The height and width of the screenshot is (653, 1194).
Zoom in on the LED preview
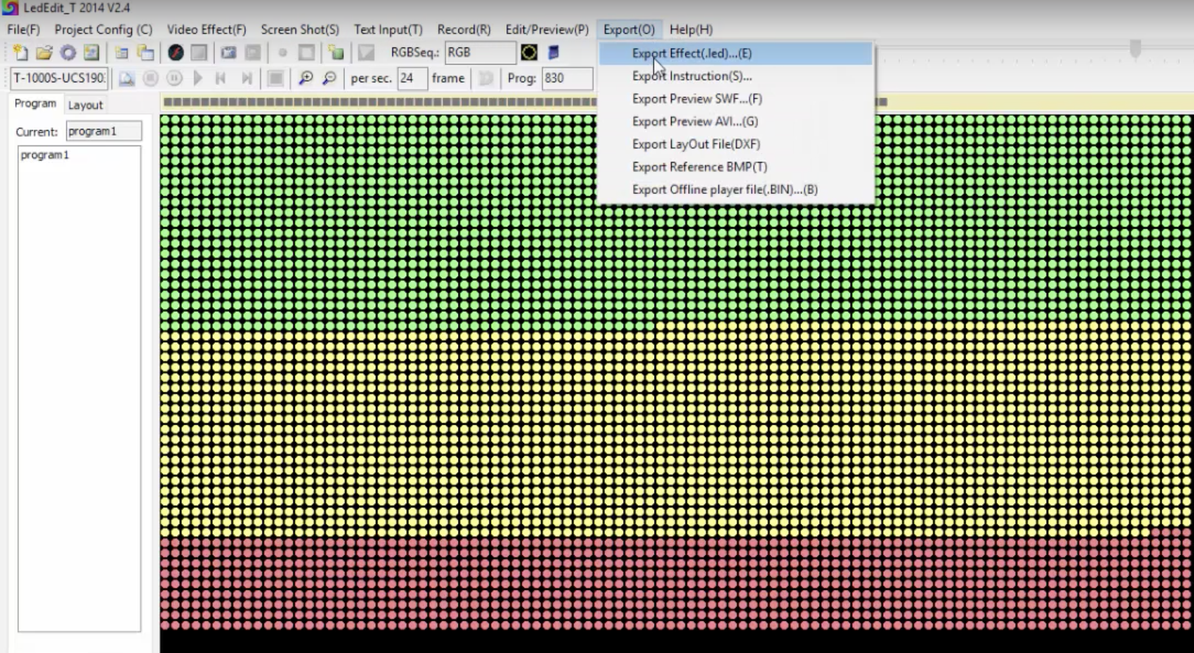click(306, 78)
